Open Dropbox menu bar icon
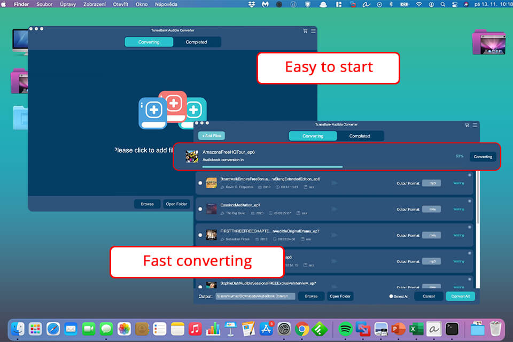The height and width of the screenshot is (342, 513). 252,4
